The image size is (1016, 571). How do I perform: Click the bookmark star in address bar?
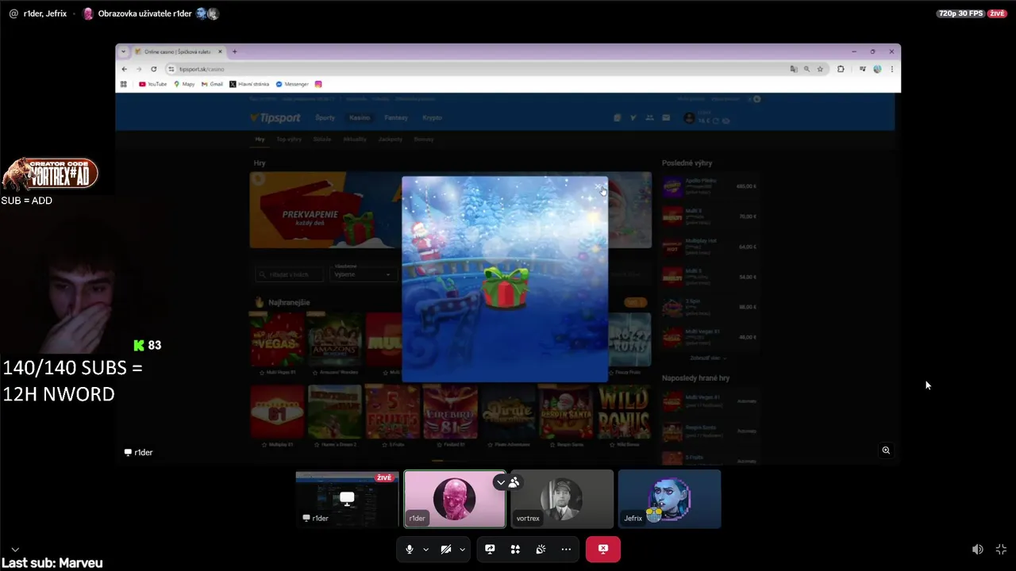(820, 69)
